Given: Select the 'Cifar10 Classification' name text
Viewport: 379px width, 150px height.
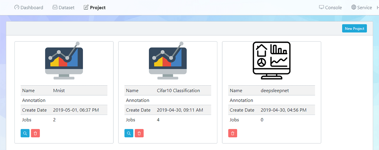Looking at the screenshot, I should [x=178, y=91].
